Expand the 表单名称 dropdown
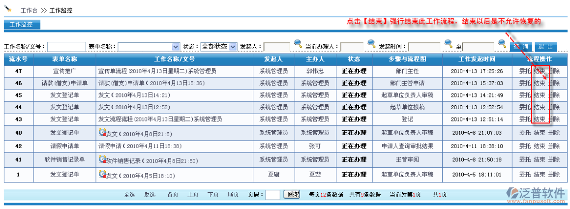This screenshot has width=570, height=209. point(176,47)
